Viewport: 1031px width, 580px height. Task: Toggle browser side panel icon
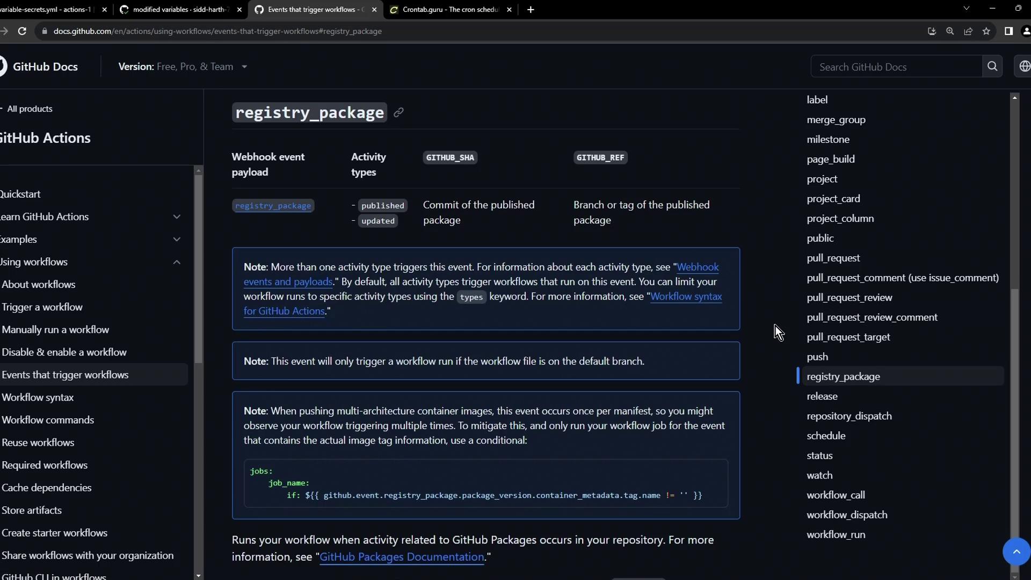(1008, 31)
